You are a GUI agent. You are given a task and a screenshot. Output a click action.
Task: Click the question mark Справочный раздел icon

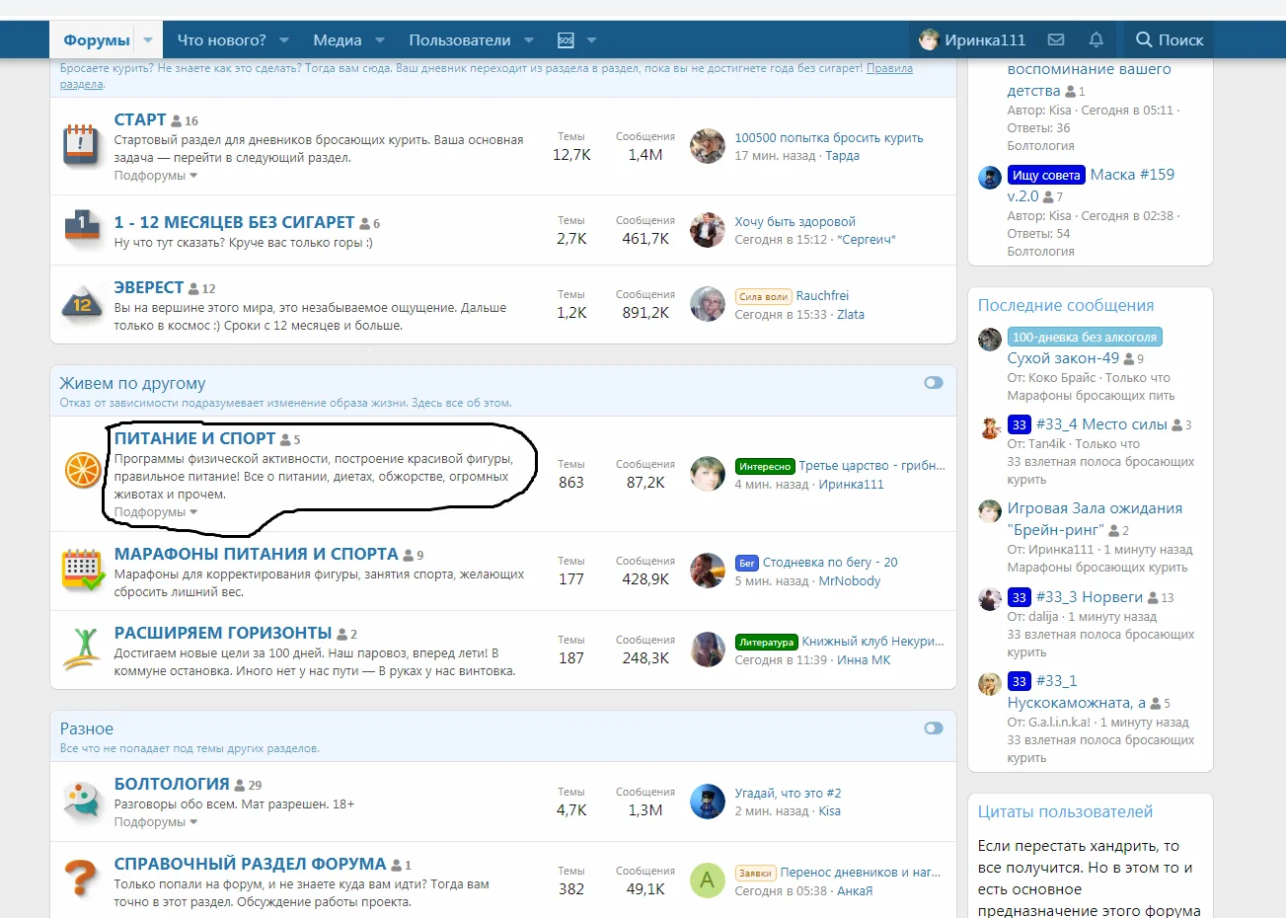click(x=82, y=880)
